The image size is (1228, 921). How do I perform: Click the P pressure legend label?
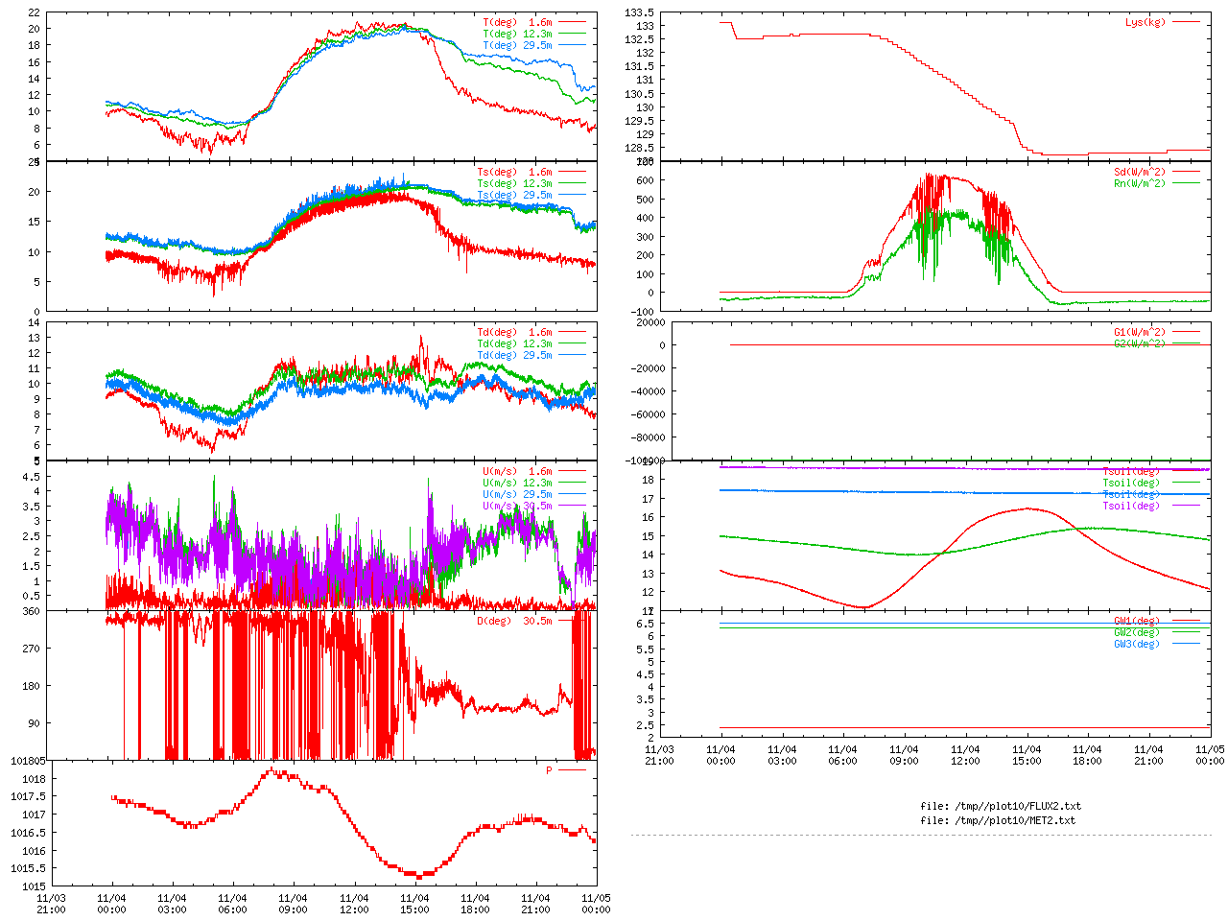tap(549, 770)
